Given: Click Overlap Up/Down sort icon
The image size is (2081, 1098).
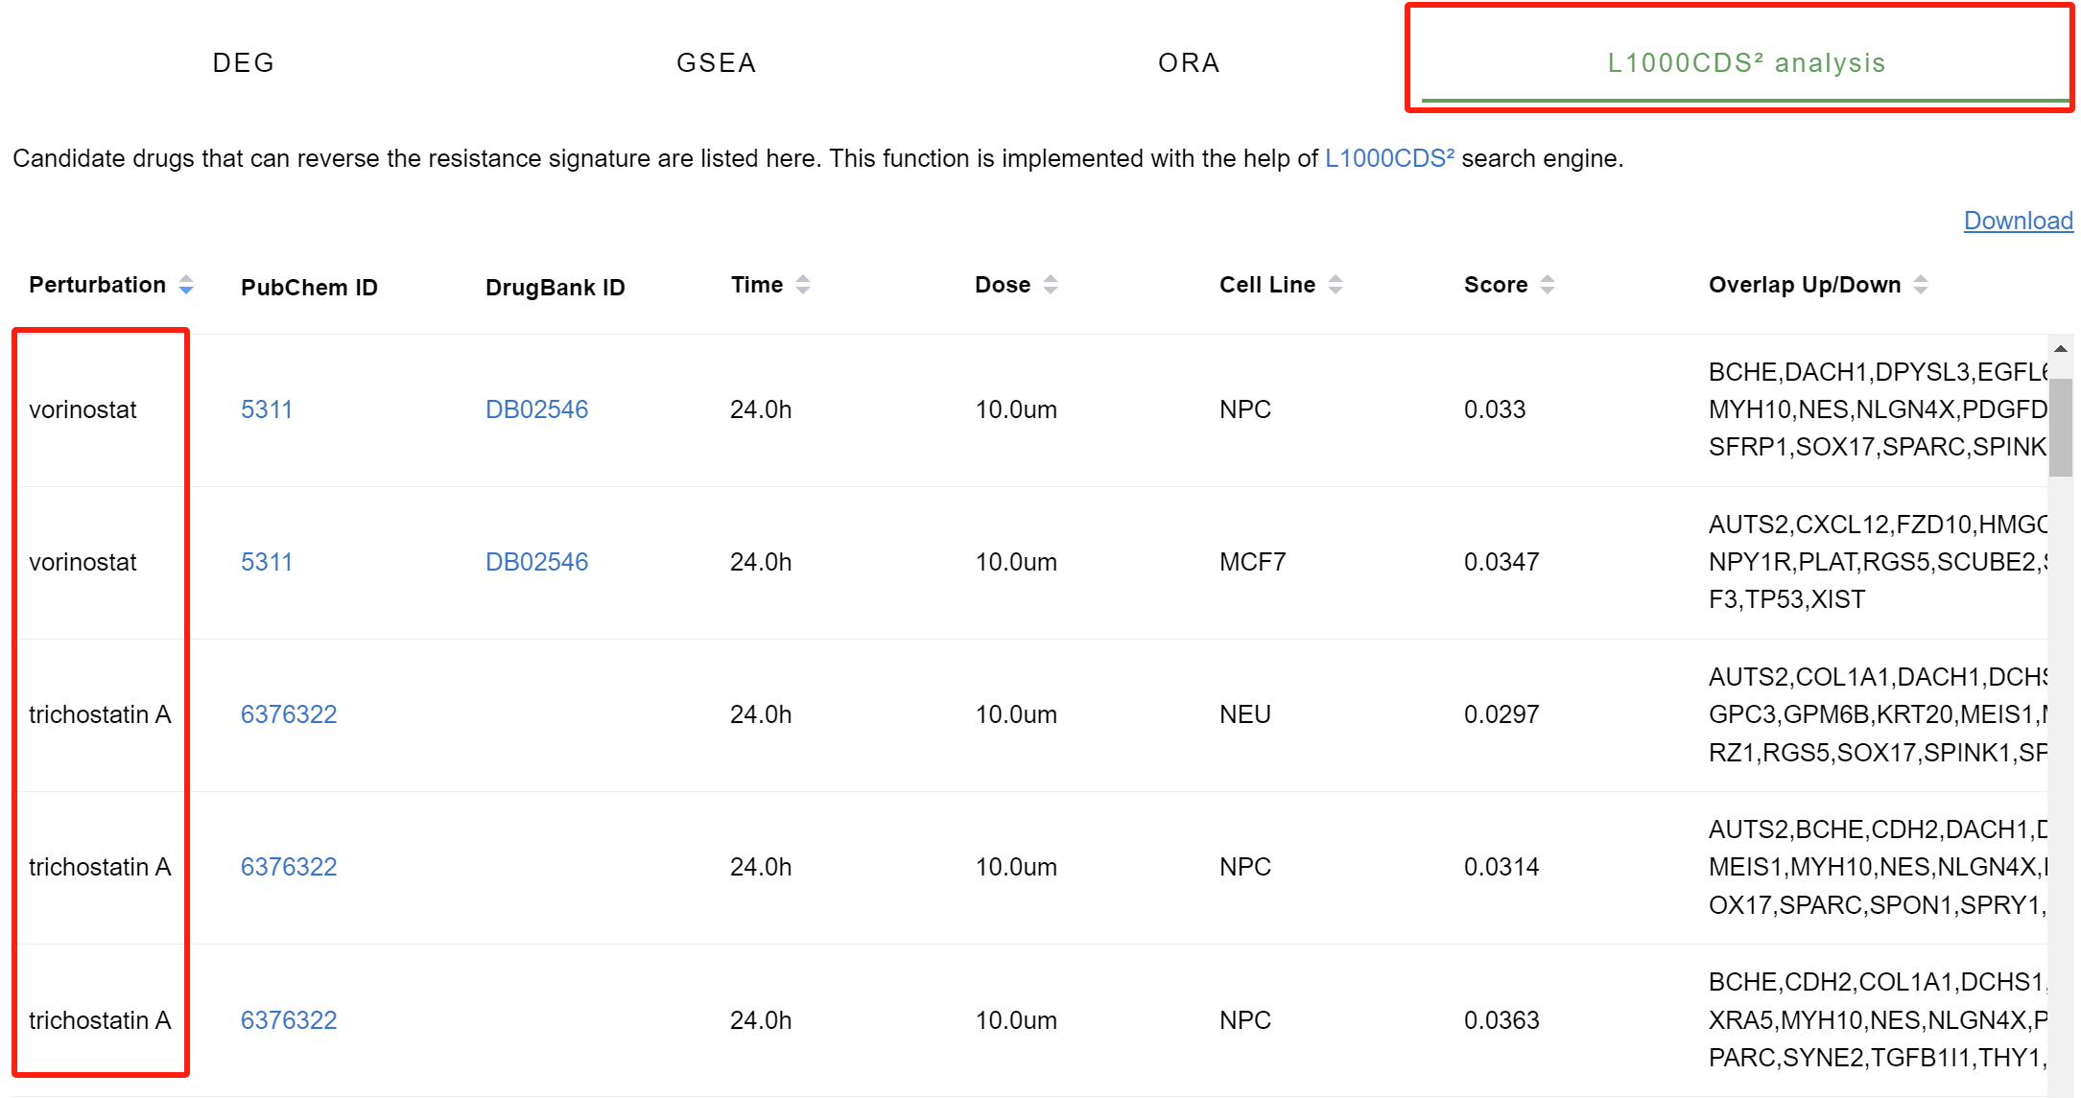Looking at the screenshot, I should click(1921, 285).
